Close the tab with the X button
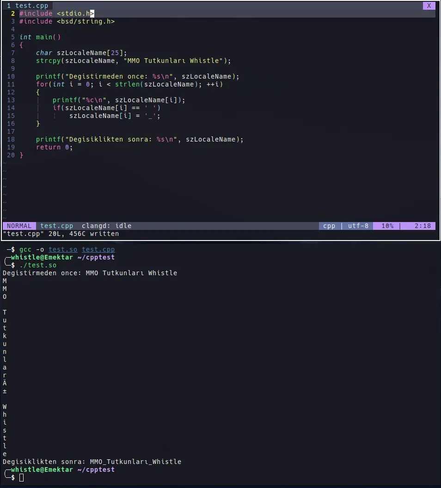This screenshot has height=488, width=441. (429, 6)
